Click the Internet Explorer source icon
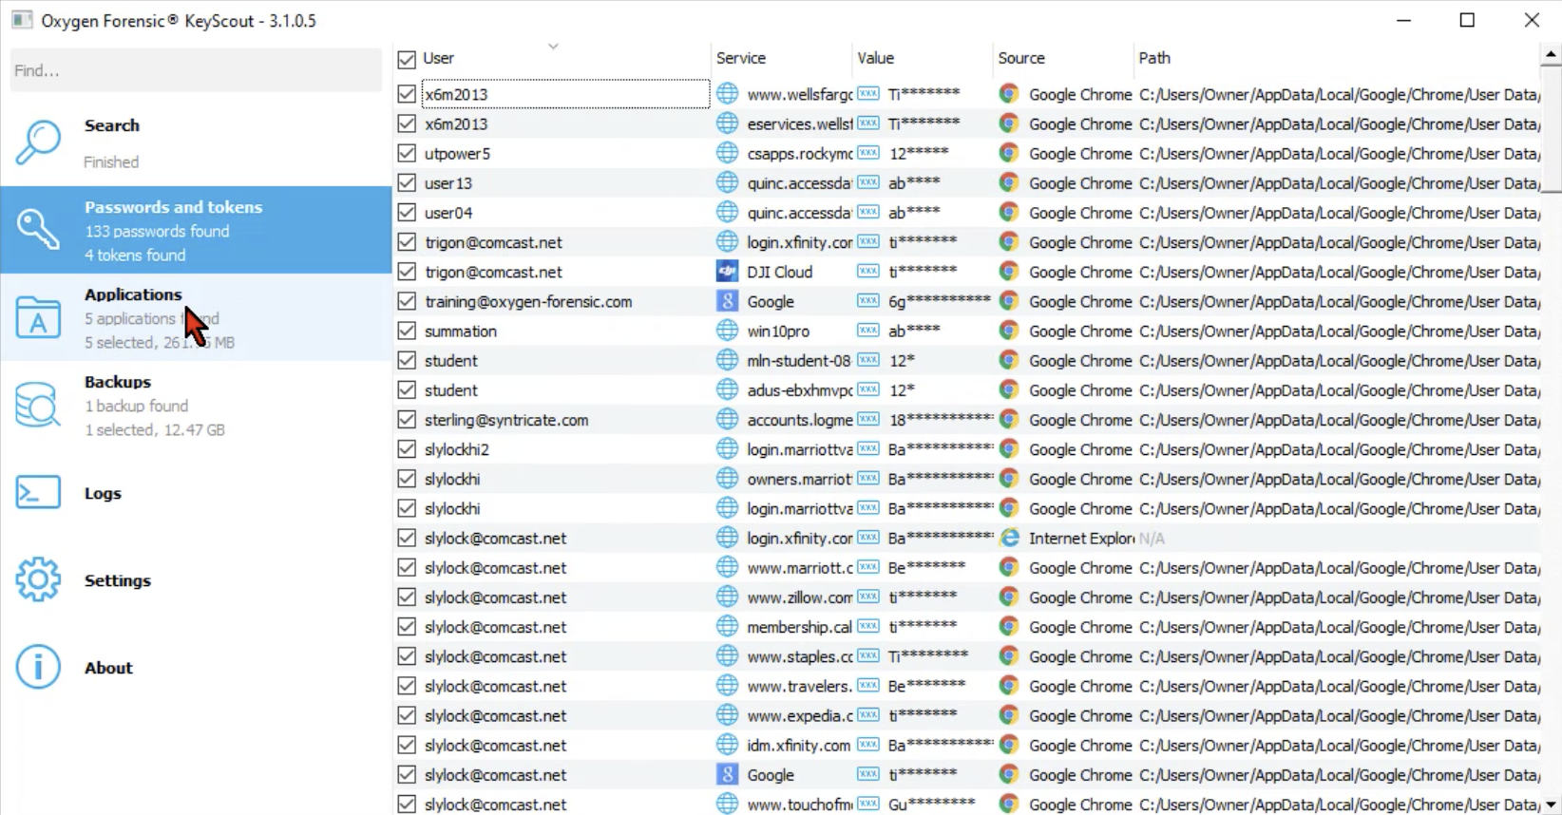The height and width of the screenshot is (815, 1562). [1009, 538]
